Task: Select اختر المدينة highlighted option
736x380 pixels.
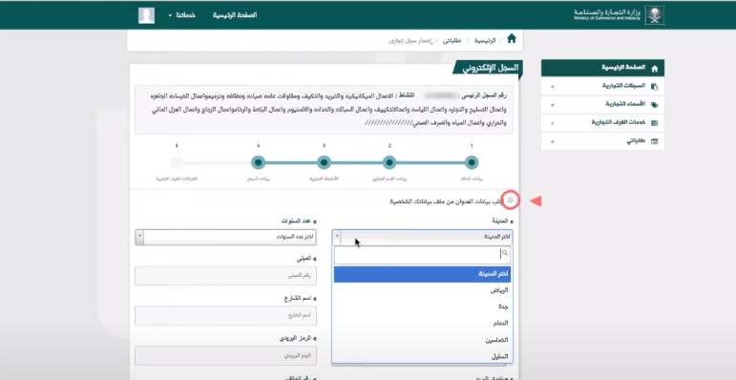Action: [422, 274]
